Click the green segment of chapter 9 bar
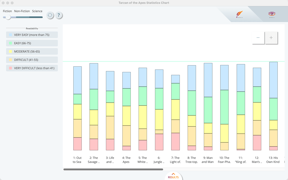The width and height of the screenshot is (288, 180). [x=208, y=110]
